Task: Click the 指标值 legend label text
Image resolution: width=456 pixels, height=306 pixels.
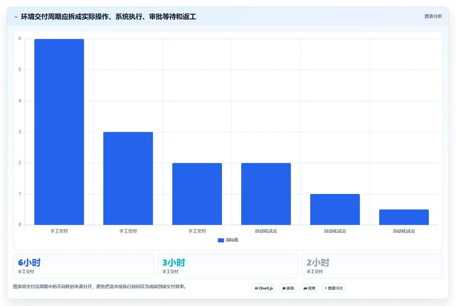Action: pos(232,240)
